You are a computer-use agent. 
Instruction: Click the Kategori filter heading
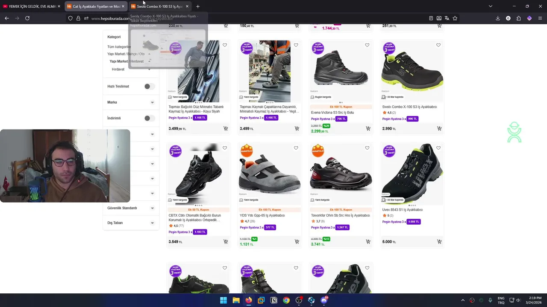tap(114, 37)
